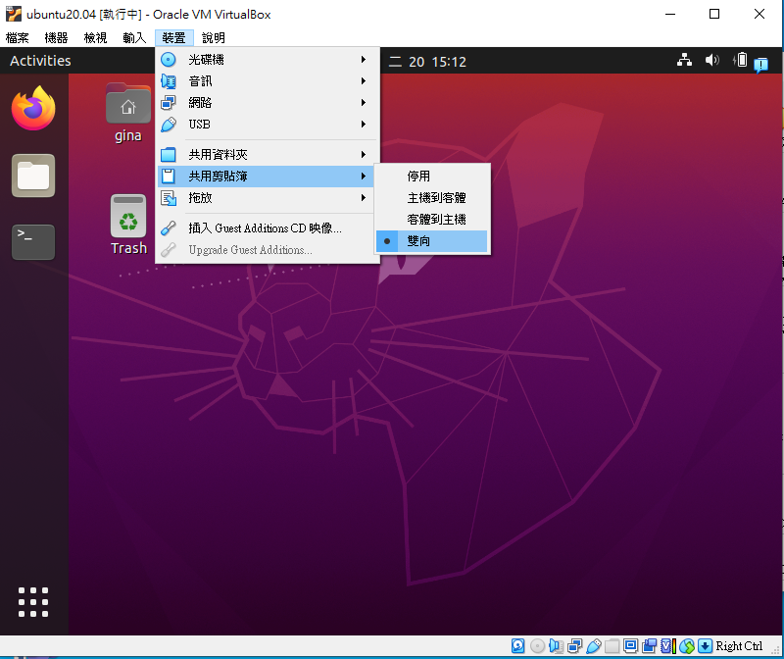The width and height of the screenshot is (784, 659).
Task: Open the 拖放 drag and drop submenu
Action: tap(268, 198)
